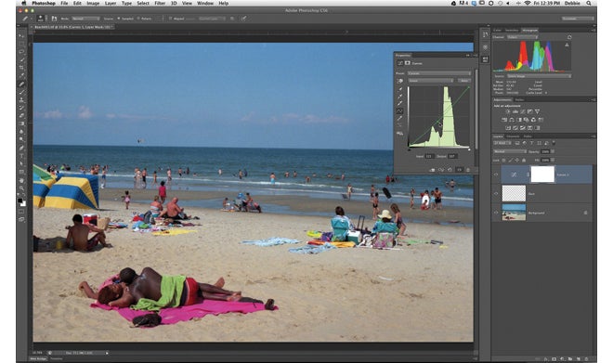Select the draw curve pencil in Properties
The image size is (613, 363).
point(399,118)
